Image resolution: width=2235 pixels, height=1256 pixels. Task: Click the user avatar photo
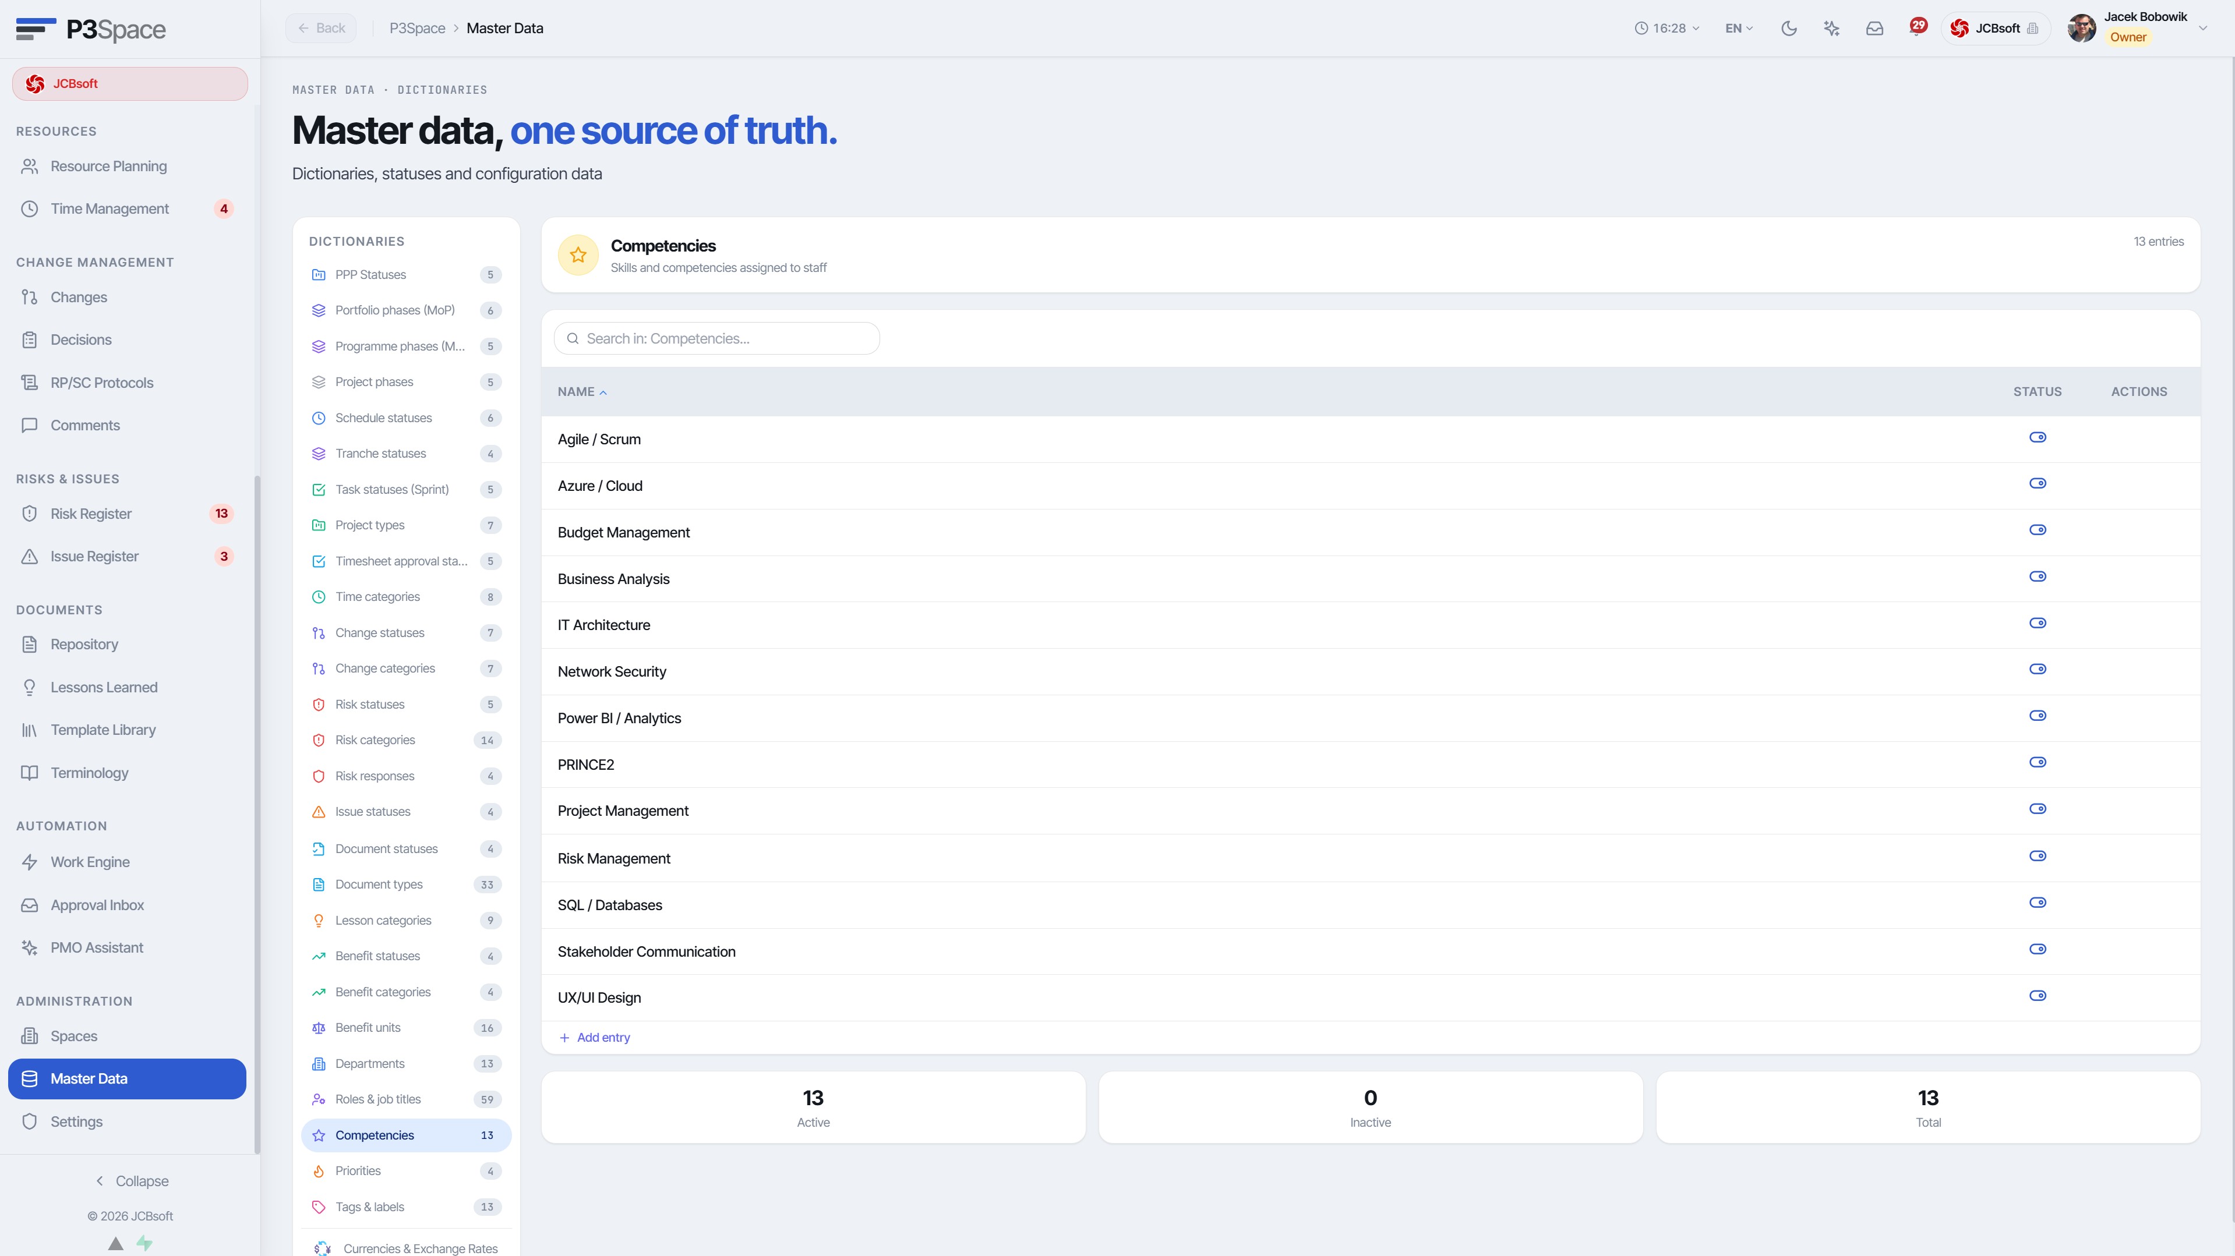[x=2081, y=28]
